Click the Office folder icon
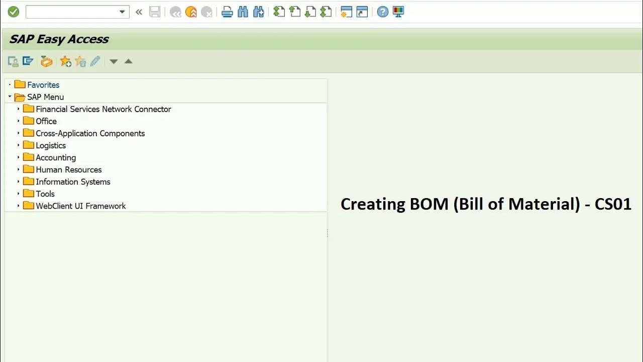The image size is (643, 362). click(29, 121)
